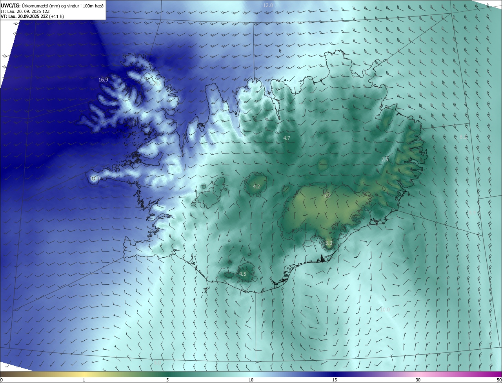This screenshot has height=383, width=502.
Task: Click the 30 tick on the color scale
Action: point(418,380)
